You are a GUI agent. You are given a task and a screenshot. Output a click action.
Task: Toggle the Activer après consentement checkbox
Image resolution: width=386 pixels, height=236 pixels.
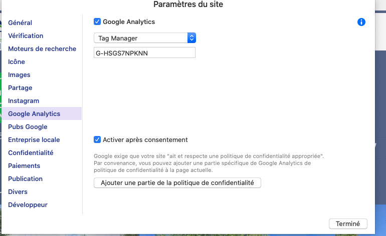pyautogui.click(x=97, y=139)
